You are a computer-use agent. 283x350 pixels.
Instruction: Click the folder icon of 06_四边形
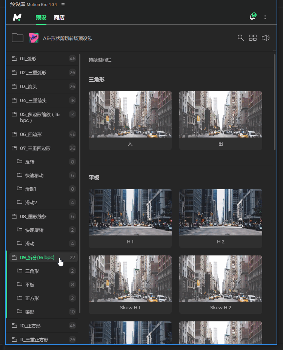tap(14, 134)
